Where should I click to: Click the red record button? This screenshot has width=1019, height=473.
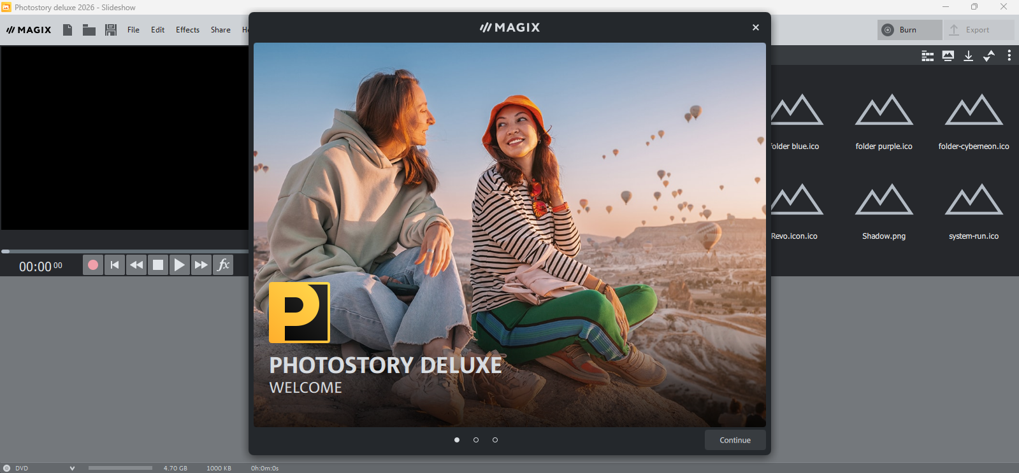pos(93,265)
